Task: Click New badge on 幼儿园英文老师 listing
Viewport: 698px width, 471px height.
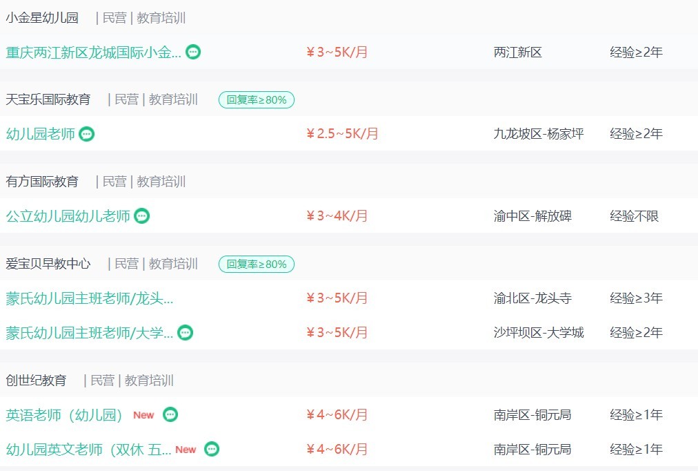Action: tap(186, 450)
